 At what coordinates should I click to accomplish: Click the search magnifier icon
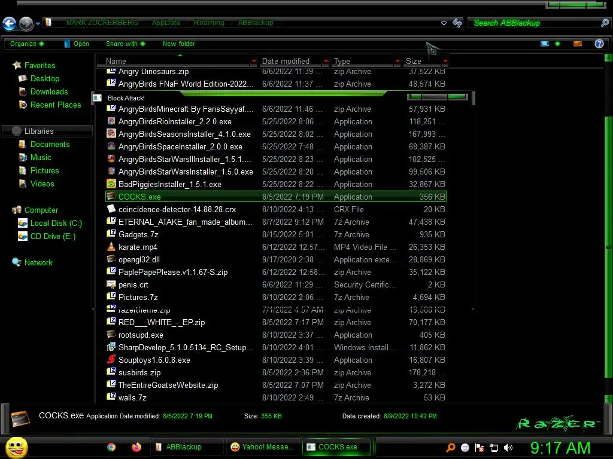pos(605,23)
